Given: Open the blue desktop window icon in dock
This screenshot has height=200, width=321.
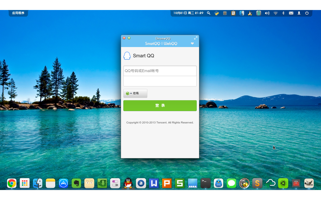Looking at the screenshot, I should pyautogui.click(x=193, y=183).
